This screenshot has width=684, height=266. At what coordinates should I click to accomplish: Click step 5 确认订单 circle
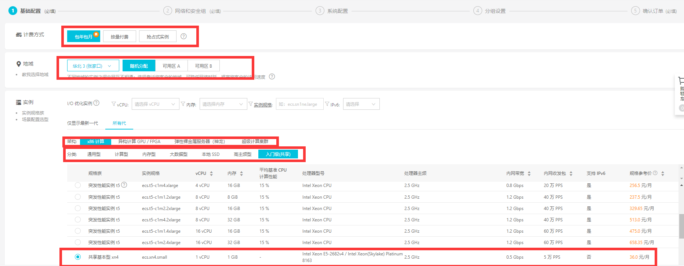click(x=636, y=11)
